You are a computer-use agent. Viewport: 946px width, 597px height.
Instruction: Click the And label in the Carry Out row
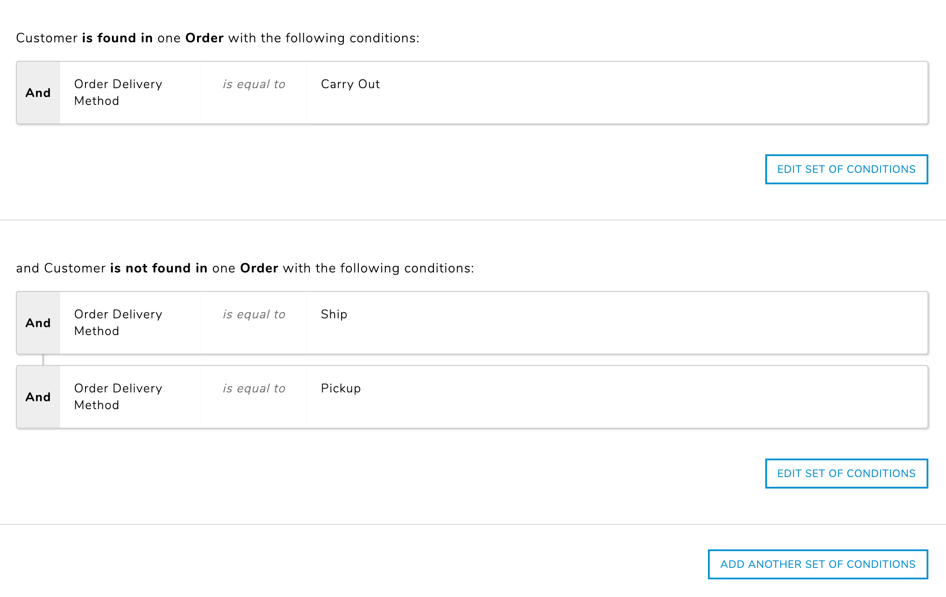38,93
